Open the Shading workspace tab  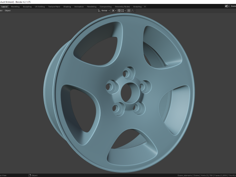coord(67,7)
